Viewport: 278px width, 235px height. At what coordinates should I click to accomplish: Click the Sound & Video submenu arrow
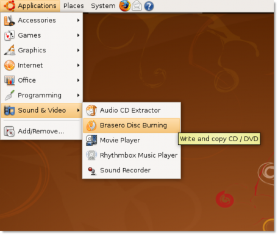coord(78,110)
